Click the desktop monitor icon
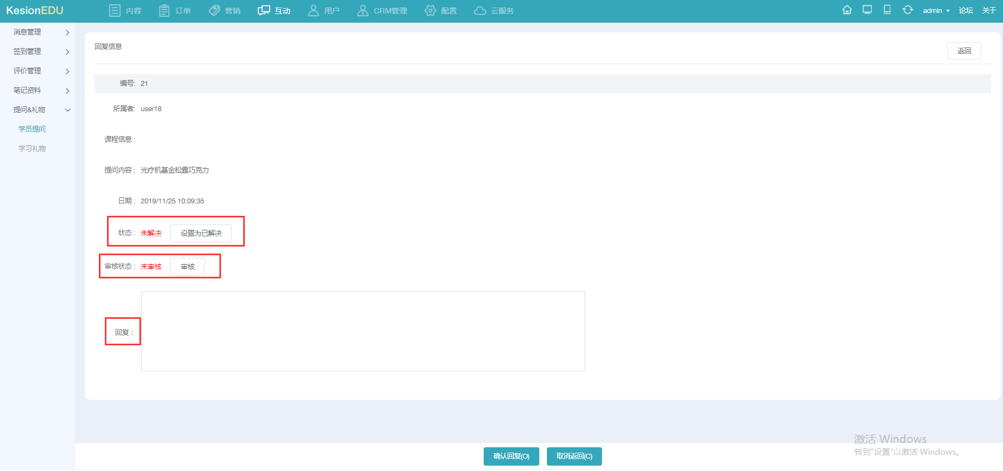Image resolution: width=1003 pixels, height=471 pixels. point(867,10)
